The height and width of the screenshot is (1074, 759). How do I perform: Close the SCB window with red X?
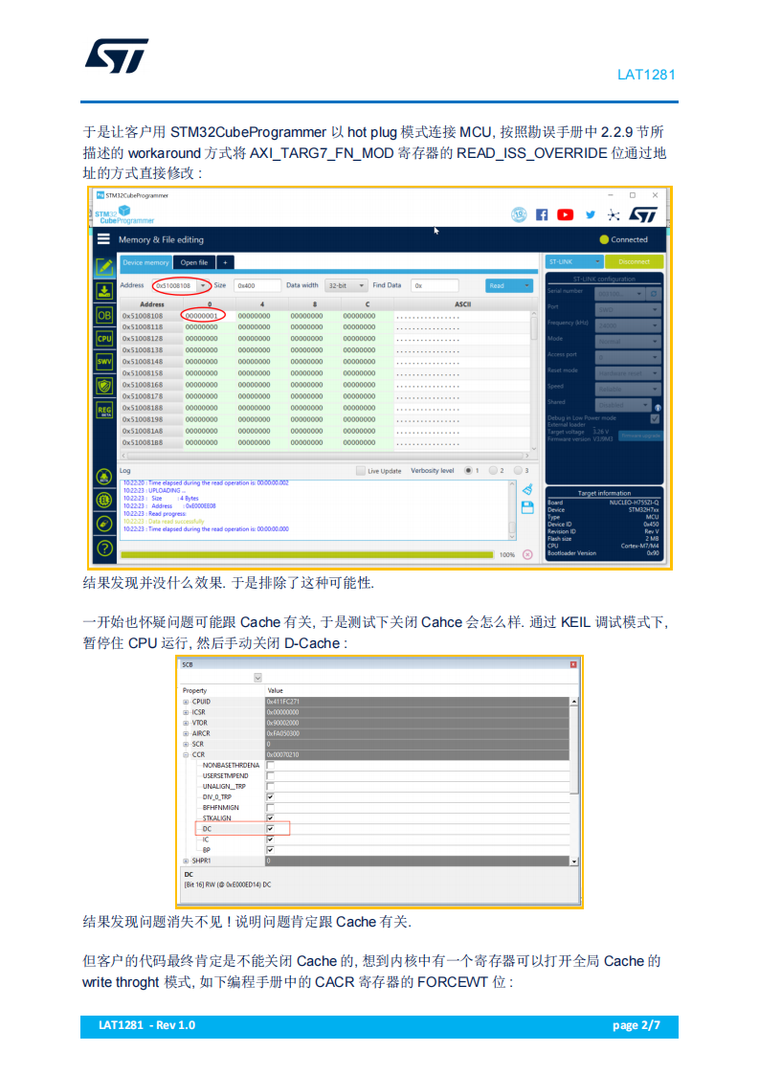573,664
